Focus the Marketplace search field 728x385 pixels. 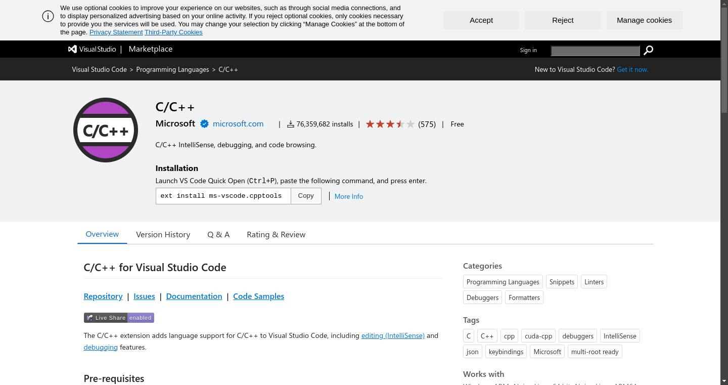point(596,51)
